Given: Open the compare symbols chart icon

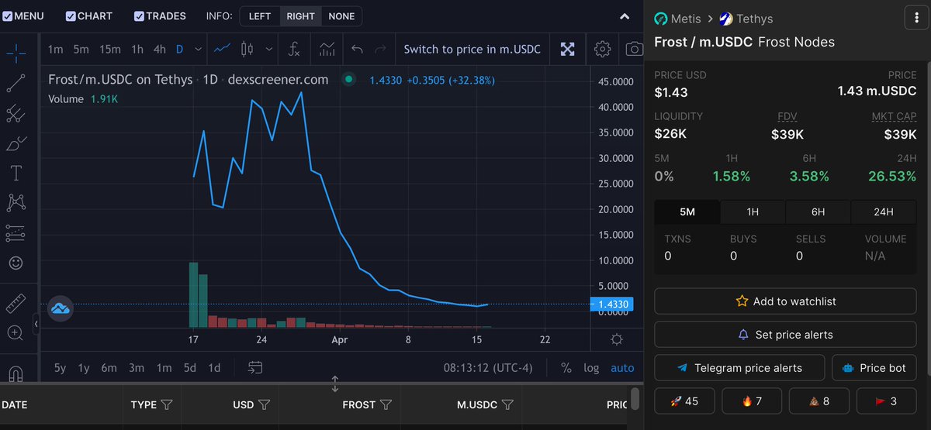Looking at the screenshot, I should [326, 50].
